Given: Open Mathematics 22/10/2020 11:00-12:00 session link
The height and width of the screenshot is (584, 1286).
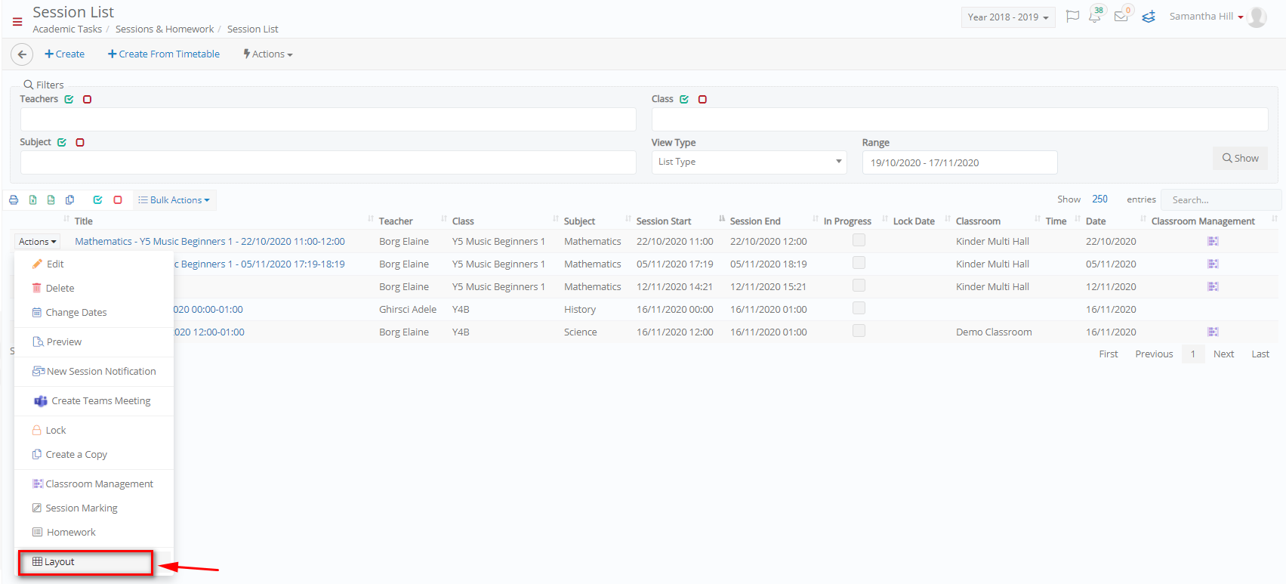Looking at the screenshot, I should (210, 242).
